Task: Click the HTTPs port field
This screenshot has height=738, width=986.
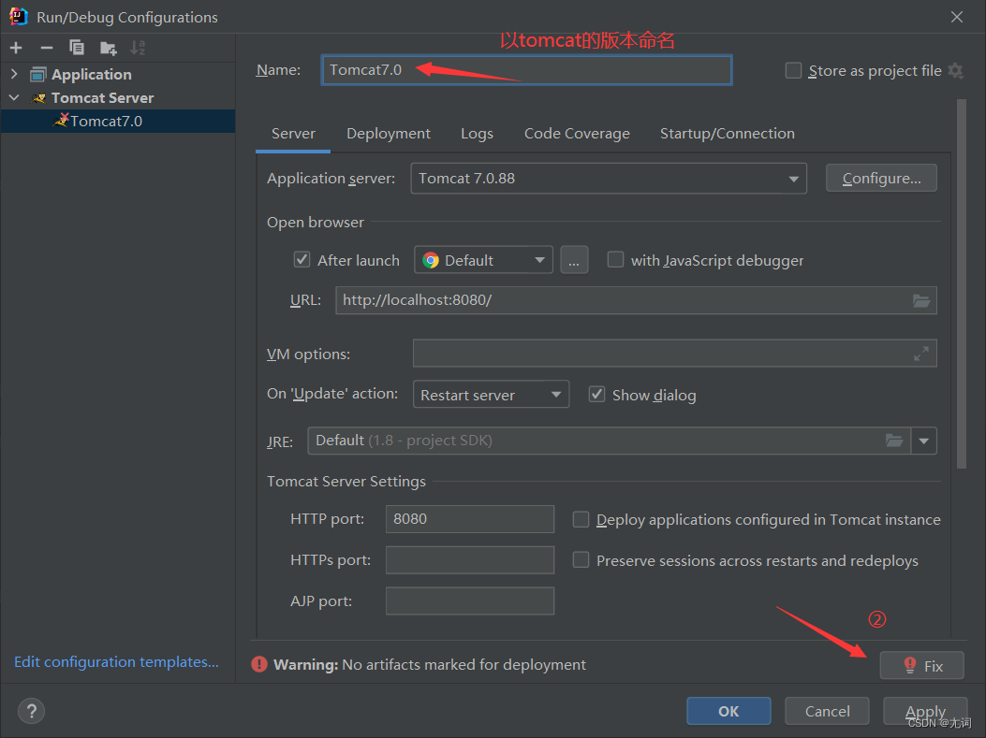Action: pos(470,559)
